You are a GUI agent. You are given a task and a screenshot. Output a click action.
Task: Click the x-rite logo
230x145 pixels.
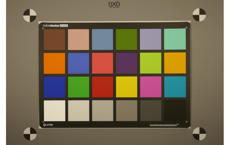point(48,125)
